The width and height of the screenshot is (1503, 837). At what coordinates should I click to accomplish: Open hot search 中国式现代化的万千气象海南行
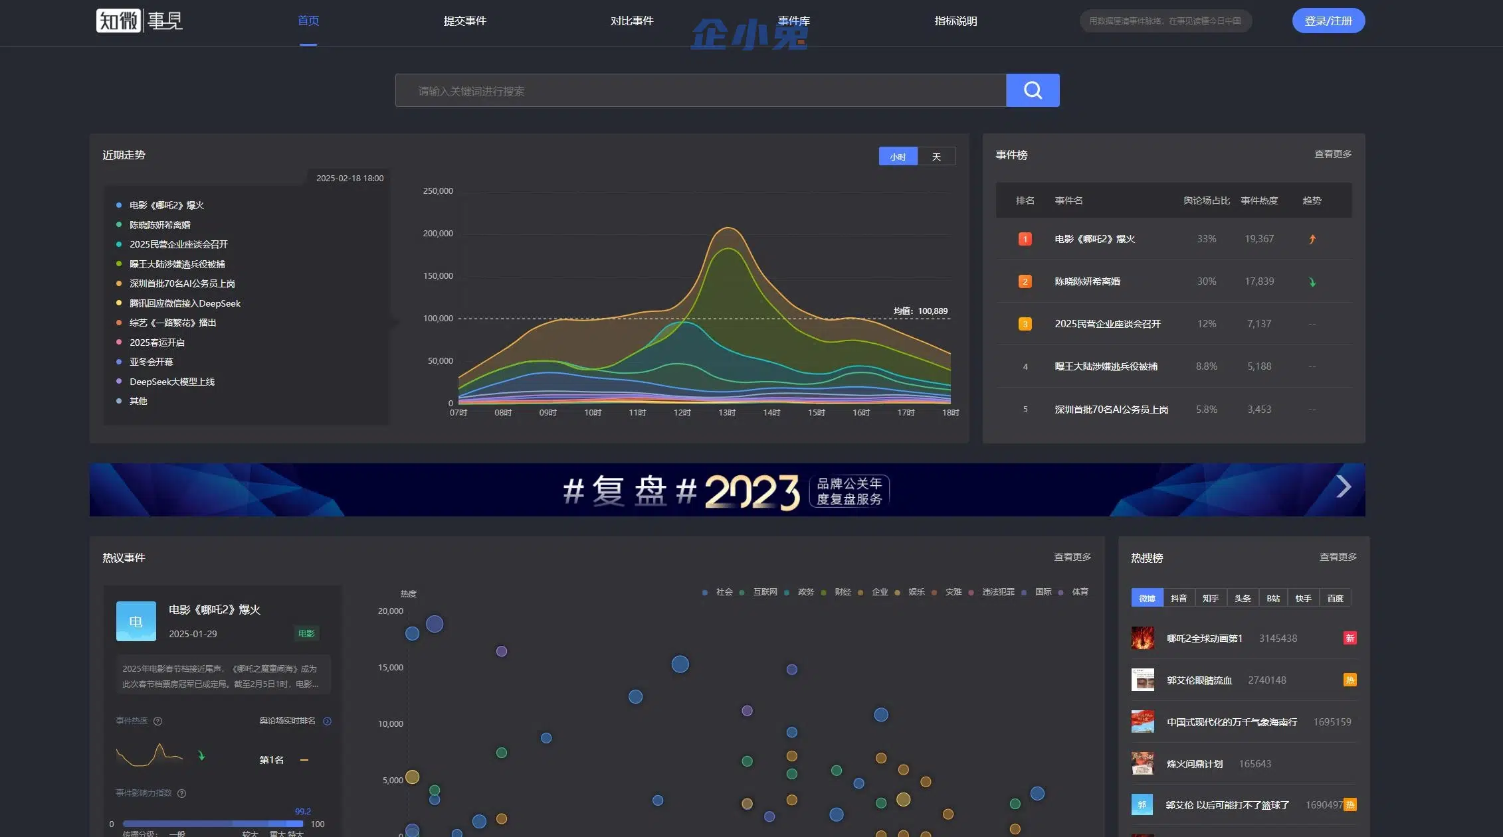[1232, 722]
